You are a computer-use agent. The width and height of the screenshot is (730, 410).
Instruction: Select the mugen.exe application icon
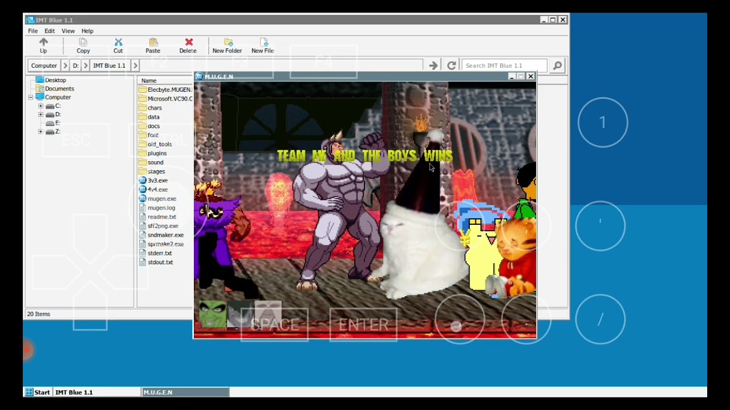point(143,199)
